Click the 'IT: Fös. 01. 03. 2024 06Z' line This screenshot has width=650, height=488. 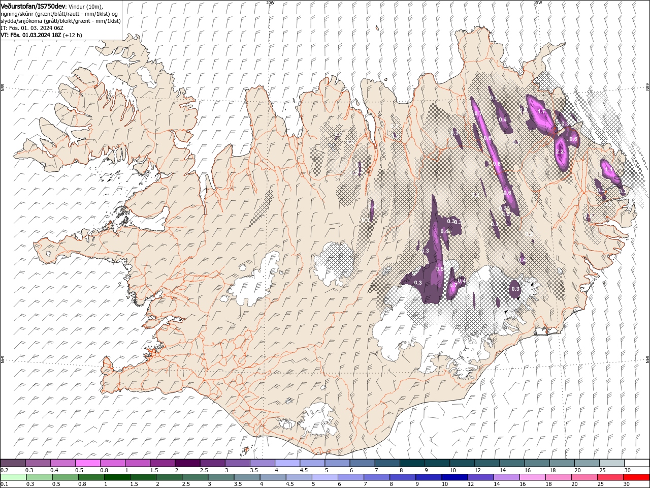point(31,28)
